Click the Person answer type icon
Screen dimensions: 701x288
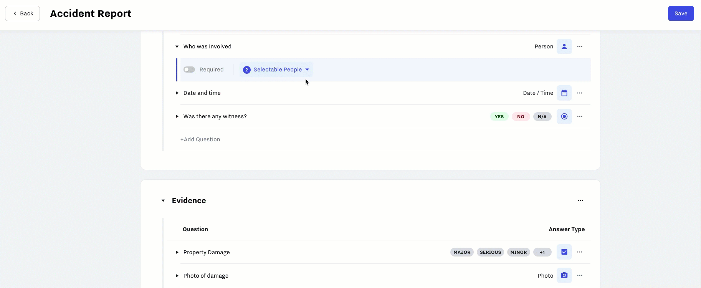[564, 46]
